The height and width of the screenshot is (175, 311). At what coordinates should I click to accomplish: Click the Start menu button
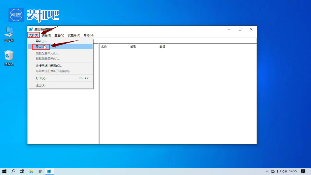[4, 171]
